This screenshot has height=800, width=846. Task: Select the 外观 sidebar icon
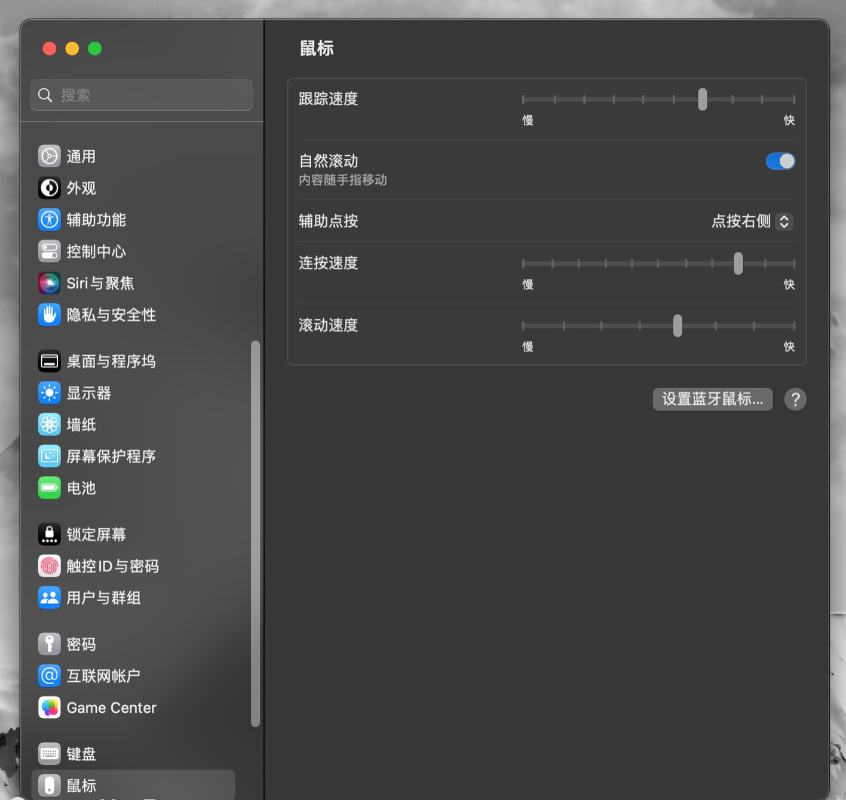coord(50,187)
